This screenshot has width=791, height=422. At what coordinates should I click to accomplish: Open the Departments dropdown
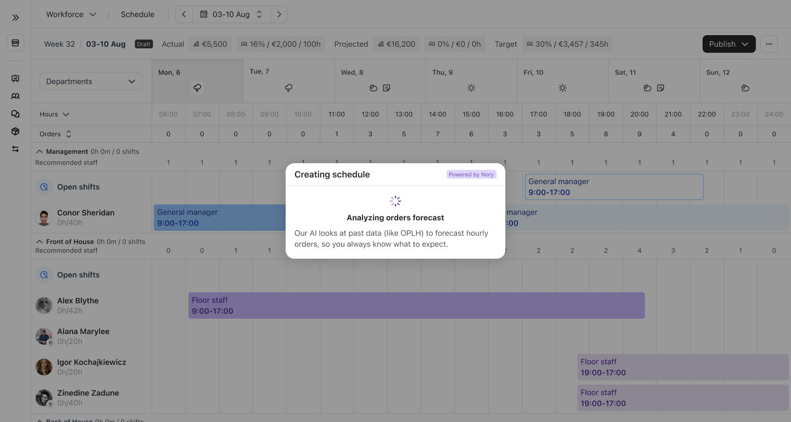tap(91, 81)
